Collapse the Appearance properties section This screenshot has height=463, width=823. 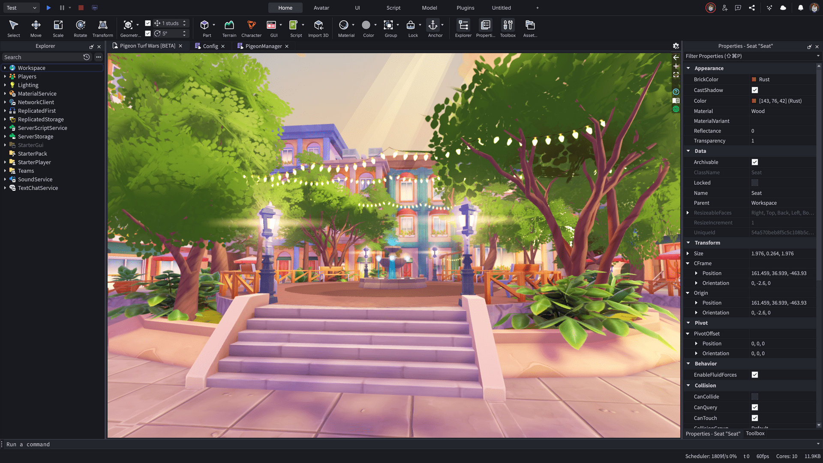pyautogui.click(x=688, y=68)
